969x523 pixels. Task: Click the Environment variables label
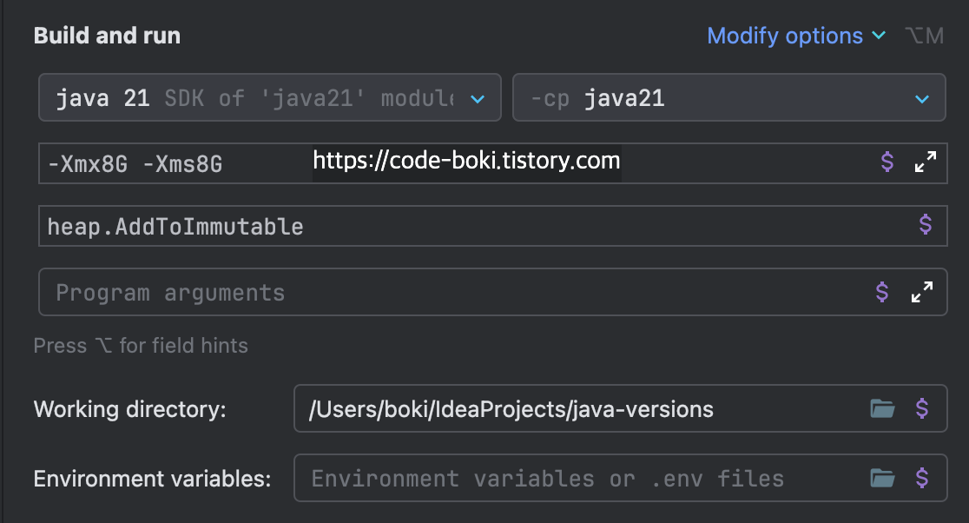pos(152,479)
